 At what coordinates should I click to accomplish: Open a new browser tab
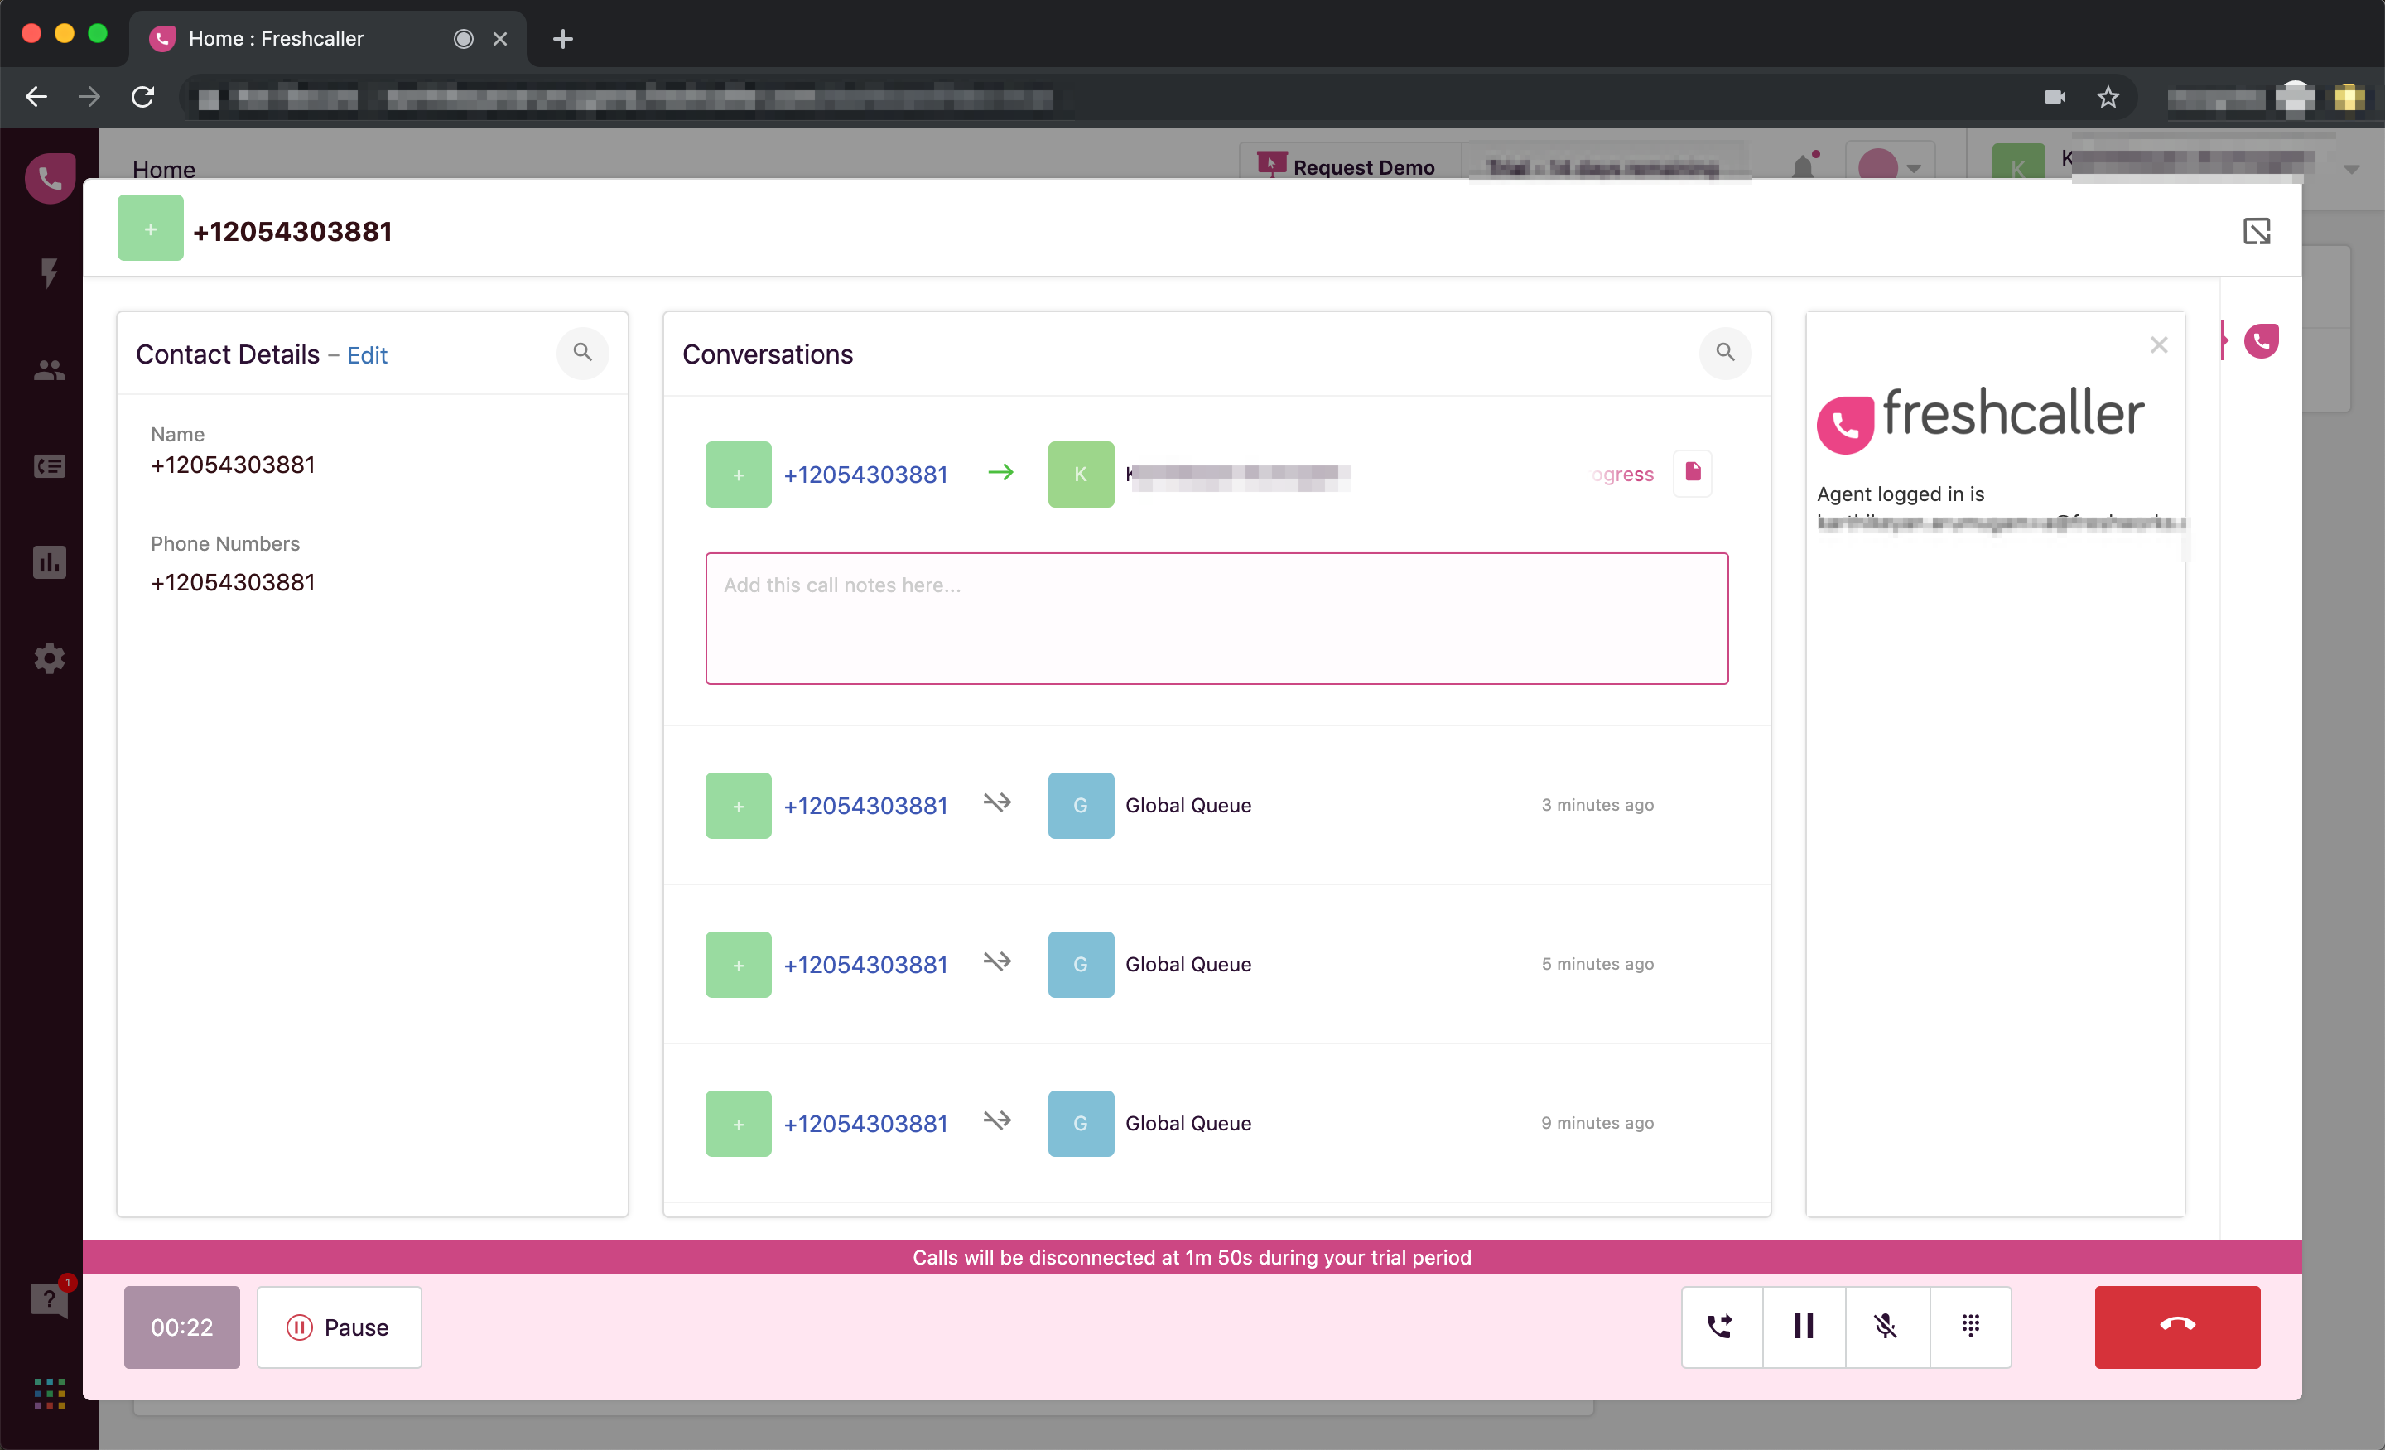point(562,39)
